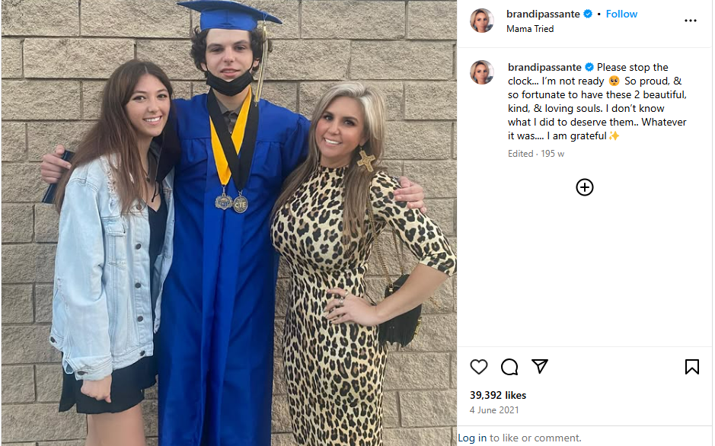Click avatar beside the caption text

482,72
